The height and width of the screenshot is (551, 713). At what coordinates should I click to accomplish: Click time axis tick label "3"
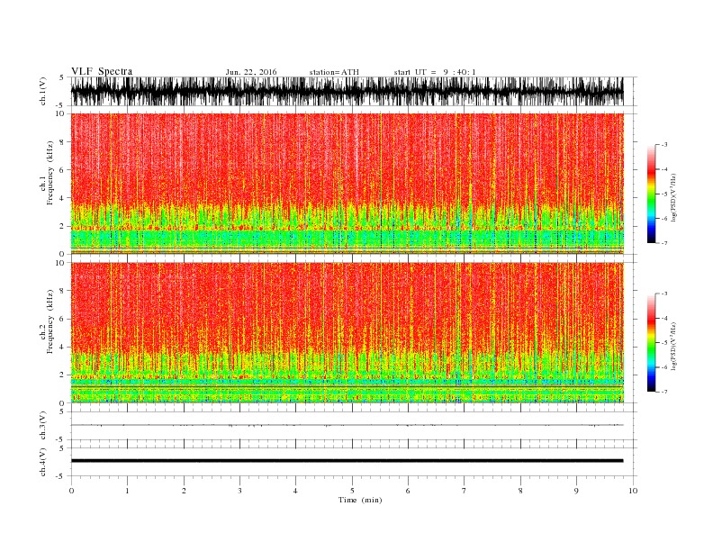239,491
